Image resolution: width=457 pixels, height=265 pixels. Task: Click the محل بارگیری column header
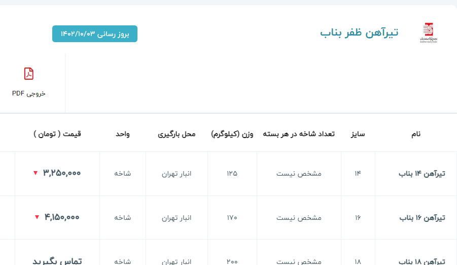(177, 134)
